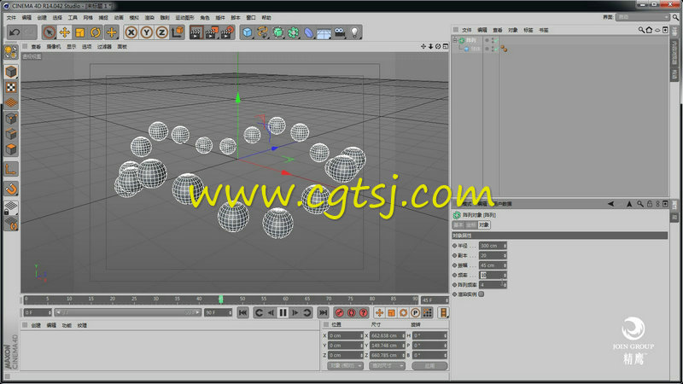683x384 pixels.
Task: Click the Radius field showing 300 cm
Action: 491,246
